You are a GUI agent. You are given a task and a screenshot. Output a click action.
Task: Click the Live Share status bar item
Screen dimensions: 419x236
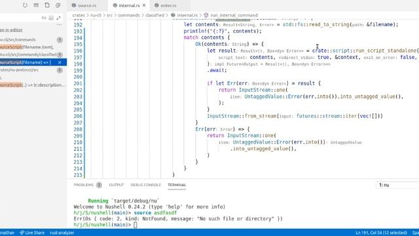pos(32,233)
